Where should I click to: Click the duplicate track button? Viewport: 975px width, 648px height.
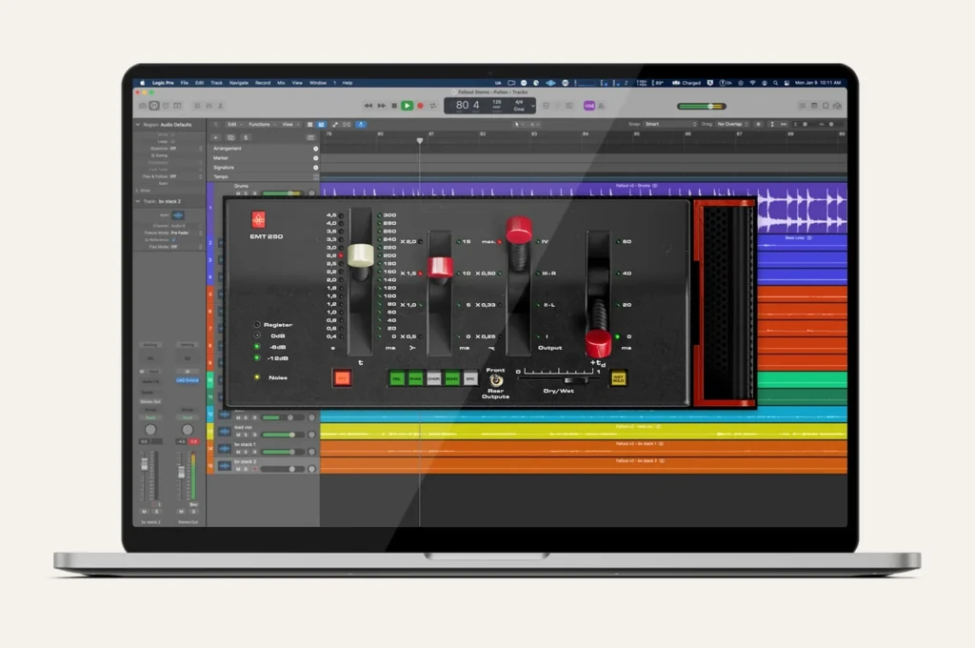point(230,137)
